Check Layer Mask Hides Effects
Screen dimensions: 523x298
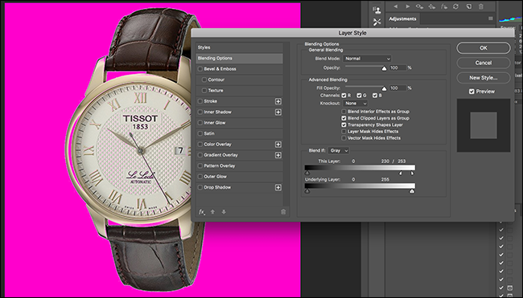click(344, 132)
